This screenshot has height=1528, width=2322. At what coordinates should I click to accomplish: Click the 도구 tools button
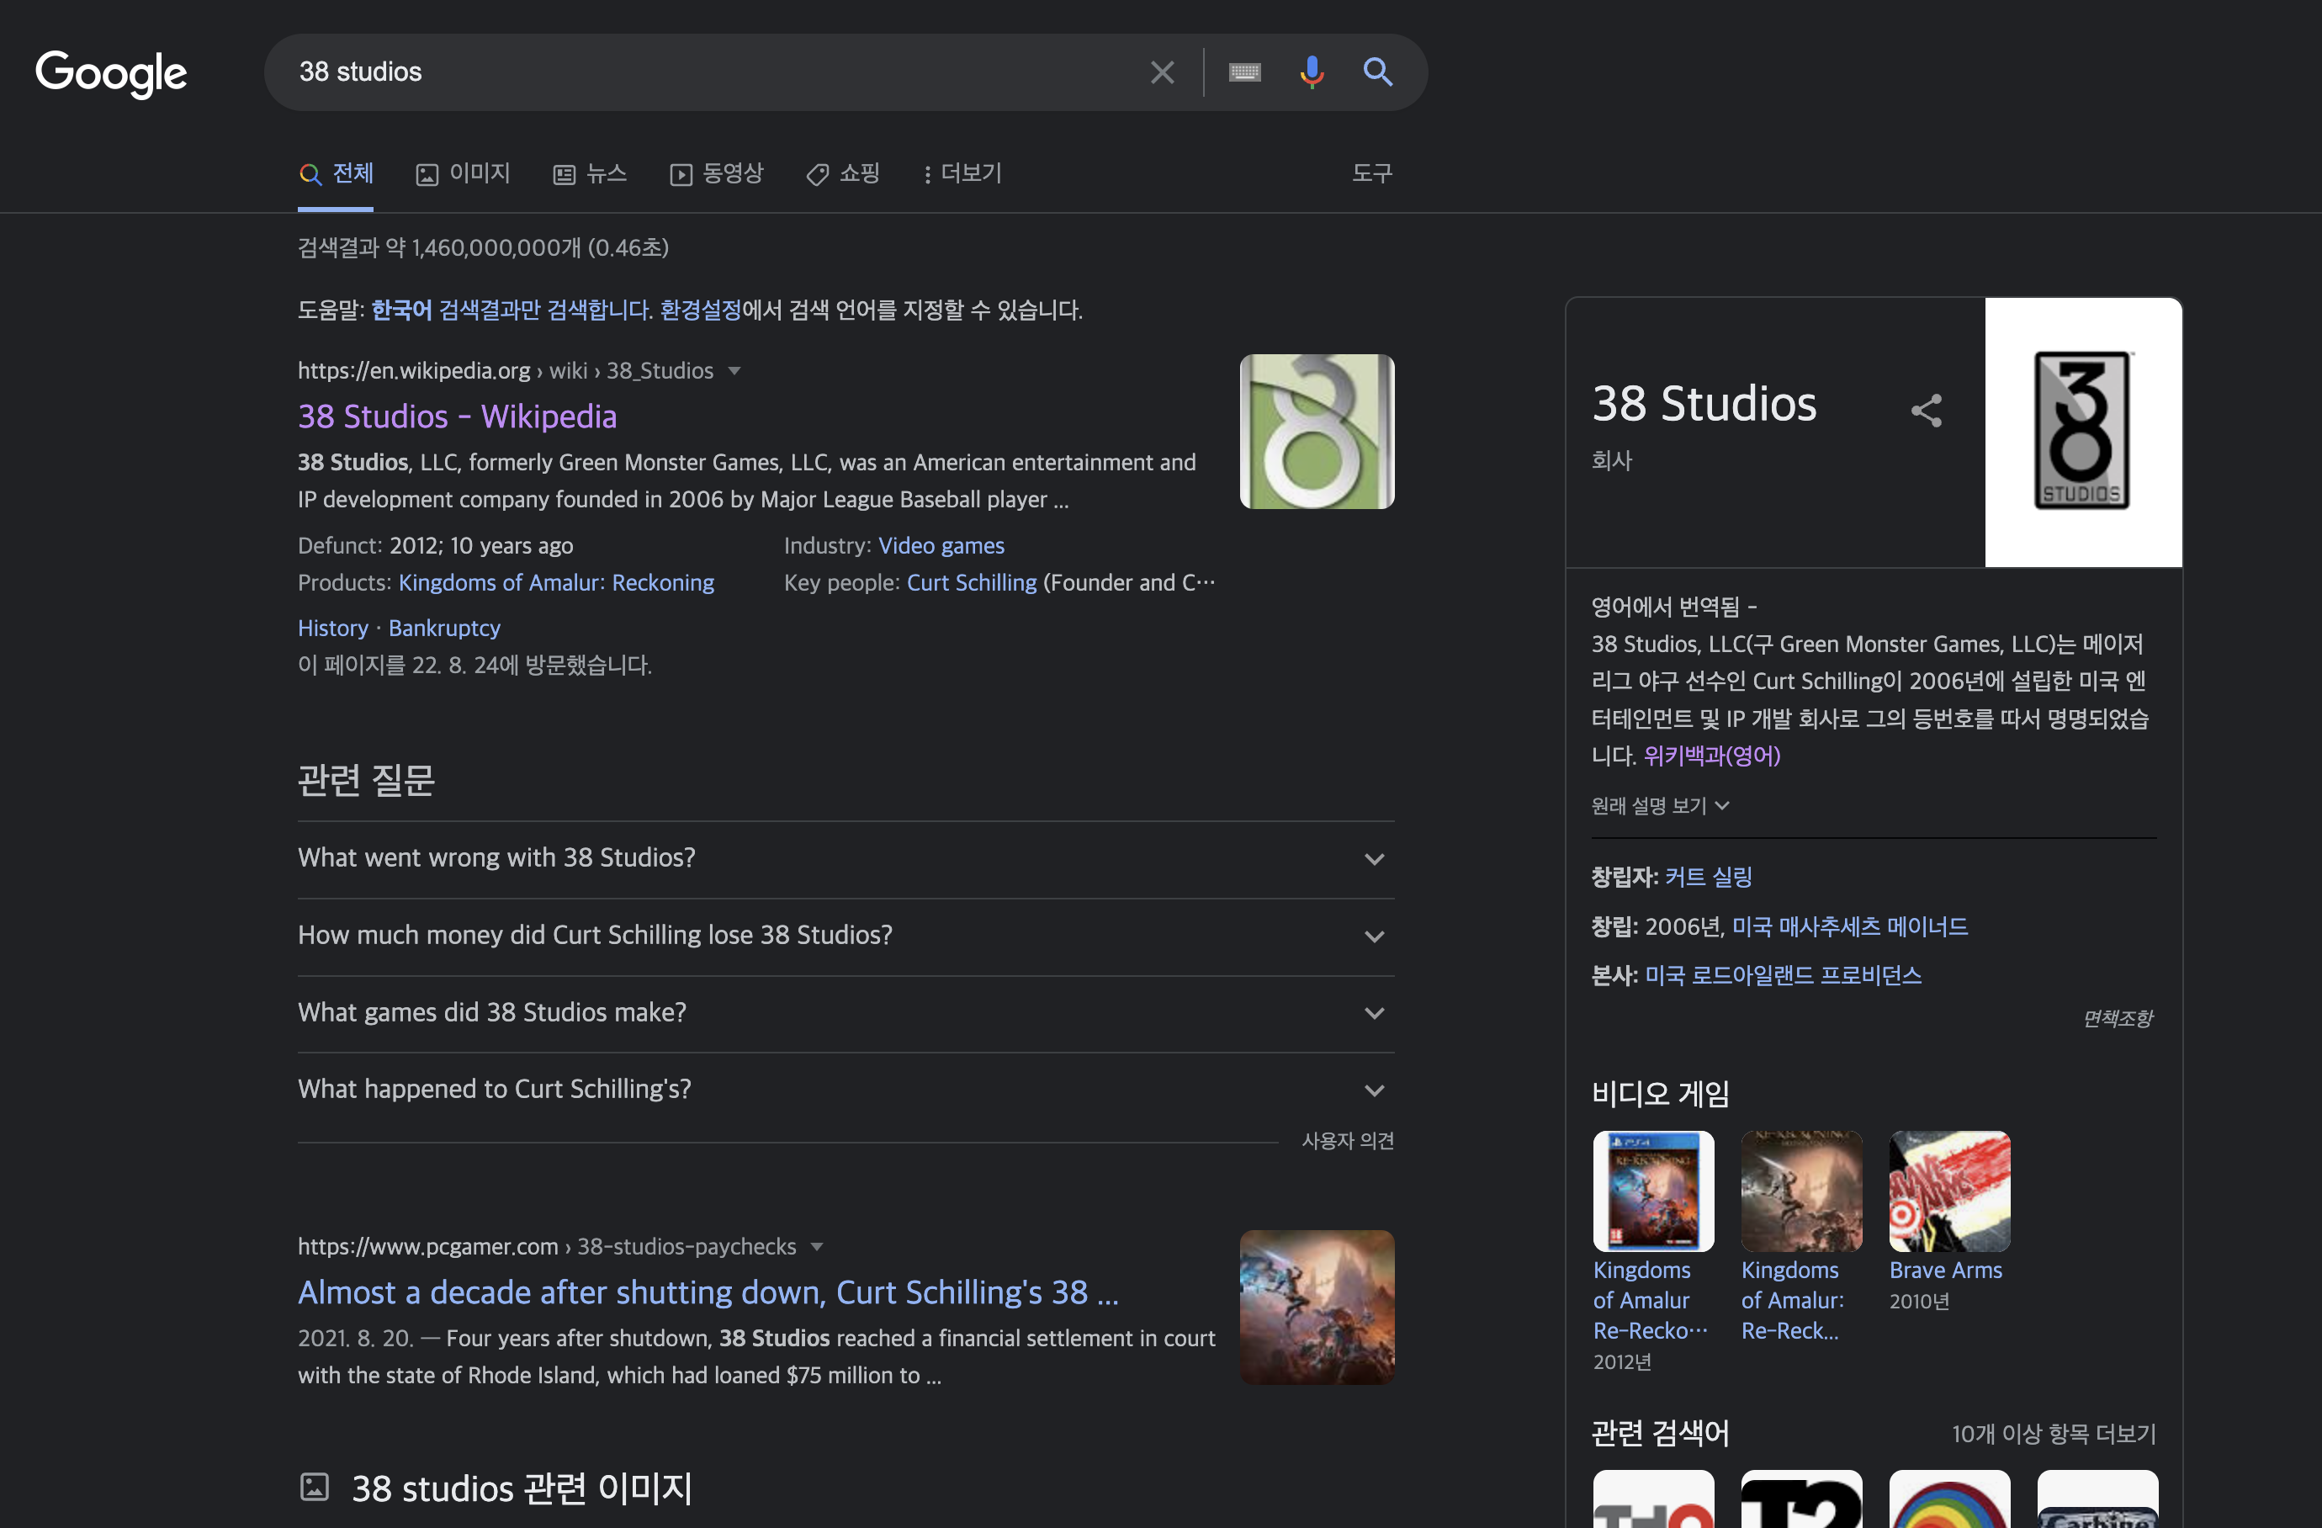coord(1370,173)
